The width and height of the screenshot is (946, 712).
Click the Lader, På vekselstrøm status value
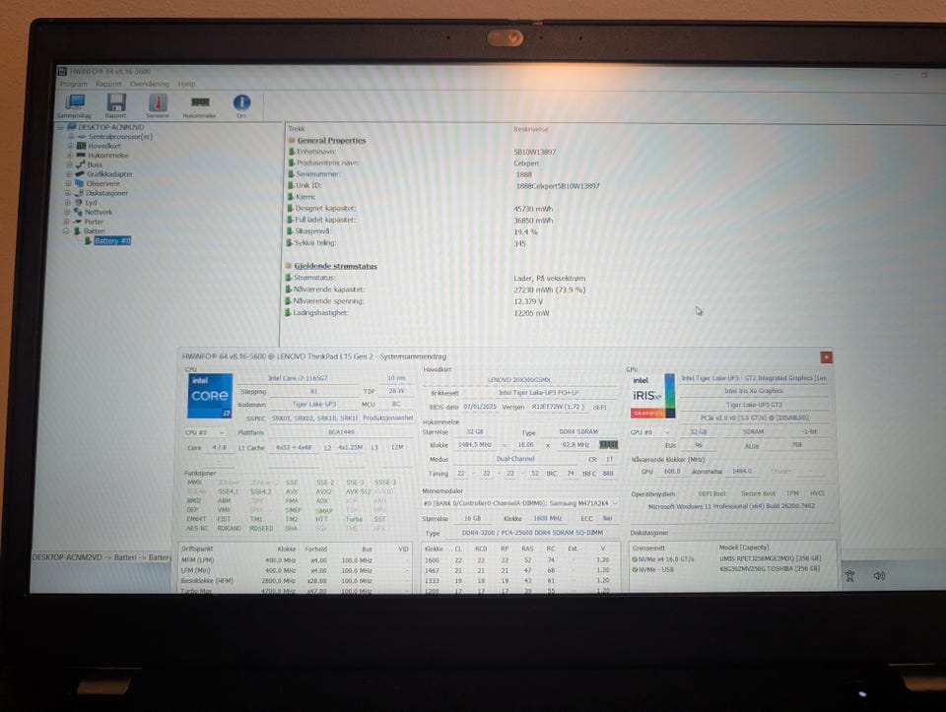pos(550,279)
